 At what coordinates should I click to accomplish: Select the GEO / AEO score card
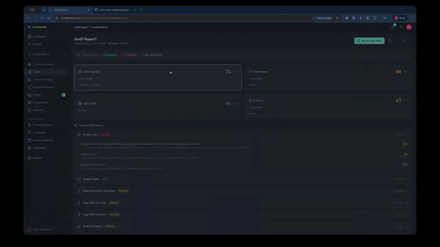coord(158,106)
